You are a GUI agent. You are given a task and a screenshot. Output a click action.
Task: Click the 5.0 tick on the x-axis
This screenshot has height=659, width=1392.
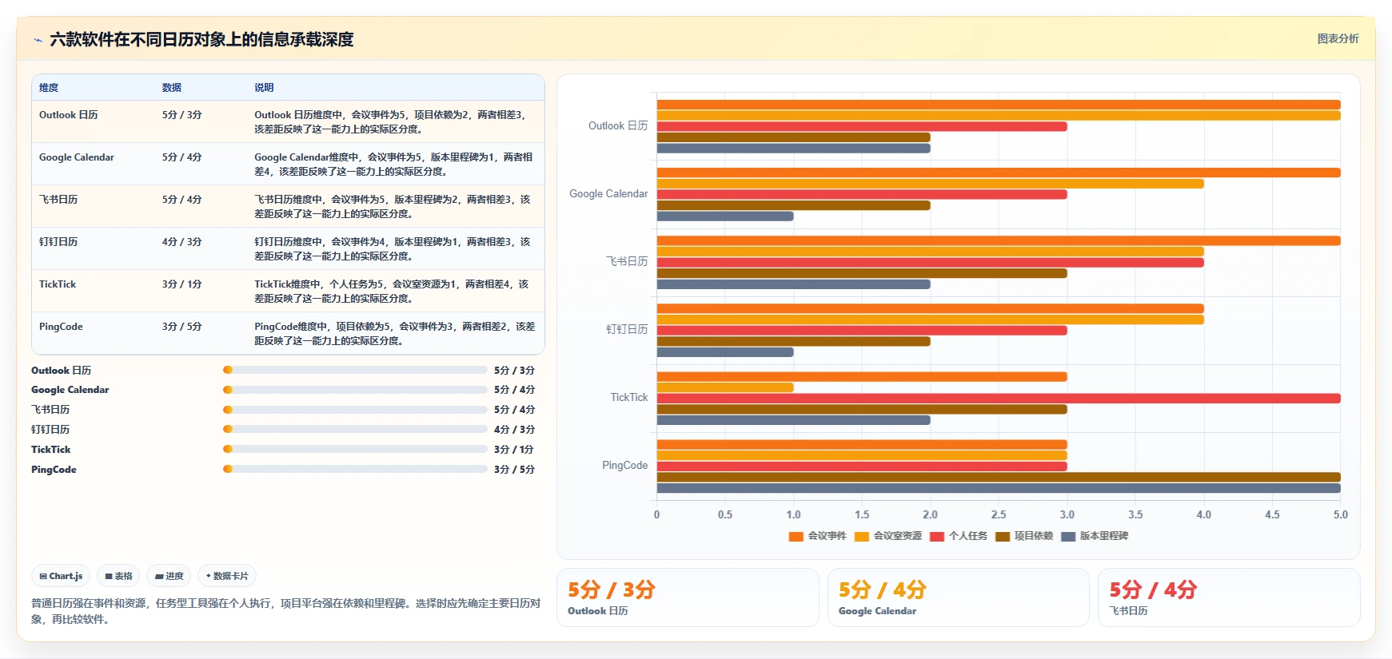point(1341,515)
